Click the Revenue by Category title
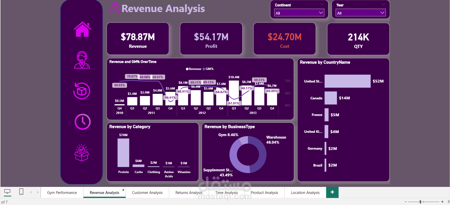 point(130,127)
